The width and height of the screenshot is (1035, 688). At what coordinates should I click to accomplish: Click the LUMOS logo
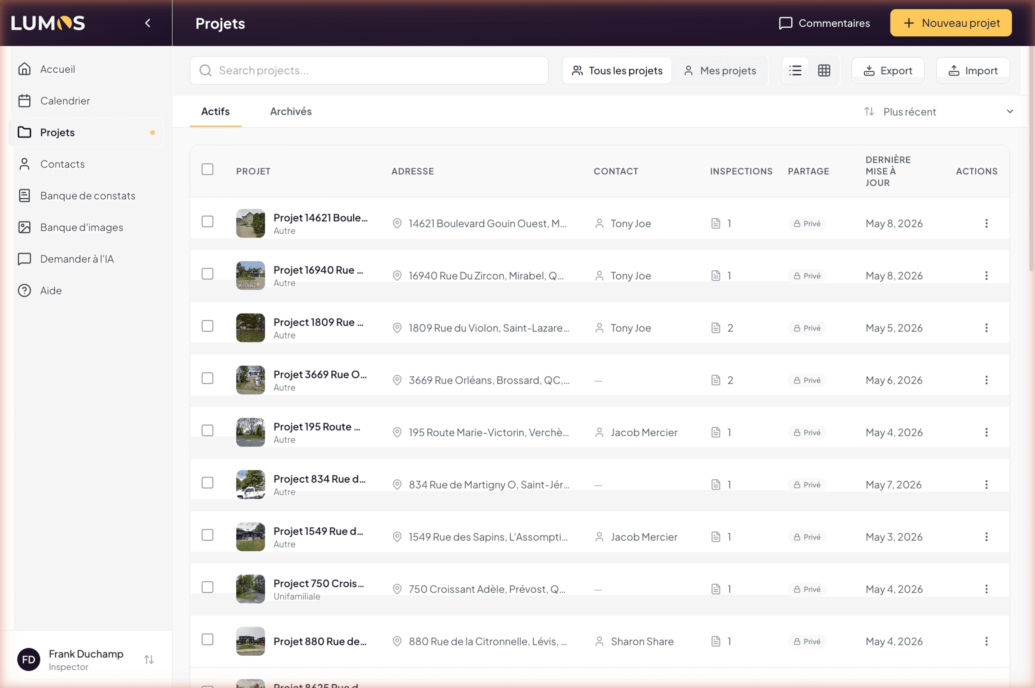[x=48, y=23]
